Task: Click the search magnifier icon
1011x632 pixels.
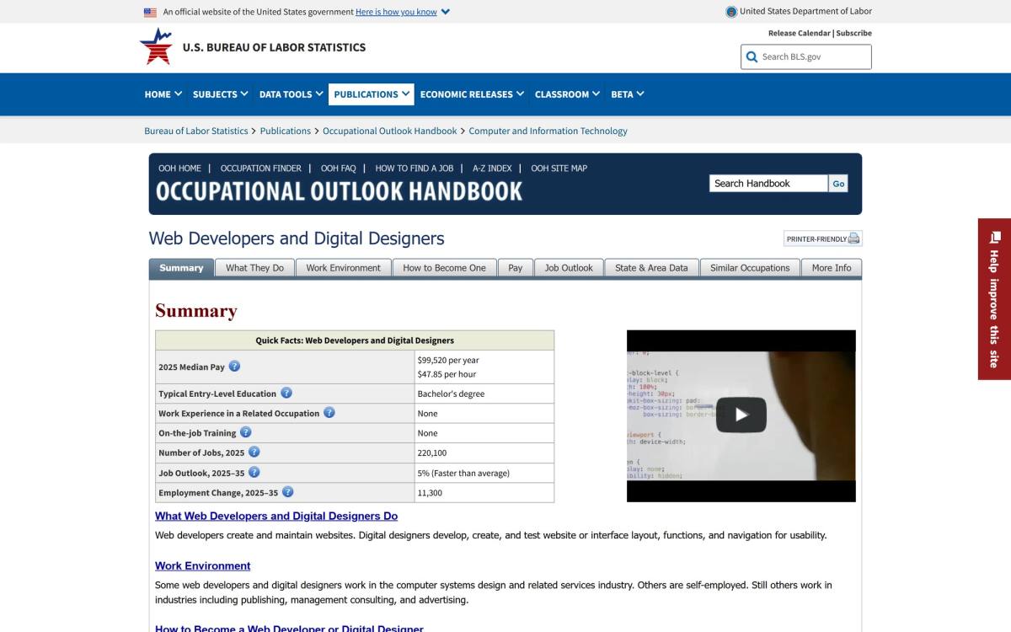Action: coord(752,57)
